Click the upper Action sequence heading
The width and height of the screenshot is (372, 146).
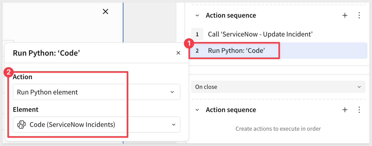(x=231, y=15)
